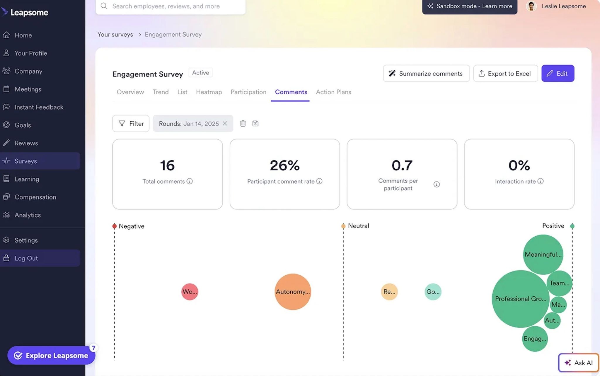Select the Re... neutral bubble
The width and height of the screenshot is (600, 376).
389,292
